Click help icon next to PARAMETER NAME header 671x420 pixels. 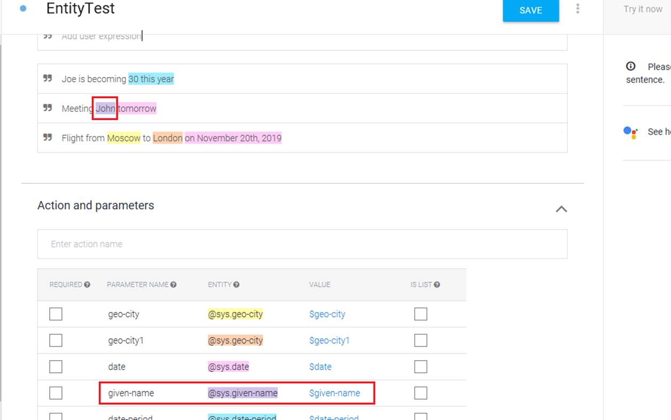click(x=174, y=285)
